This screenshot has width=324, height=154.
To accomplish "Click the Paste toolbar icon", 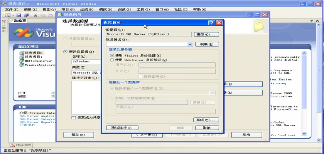I will pos(50,15).
